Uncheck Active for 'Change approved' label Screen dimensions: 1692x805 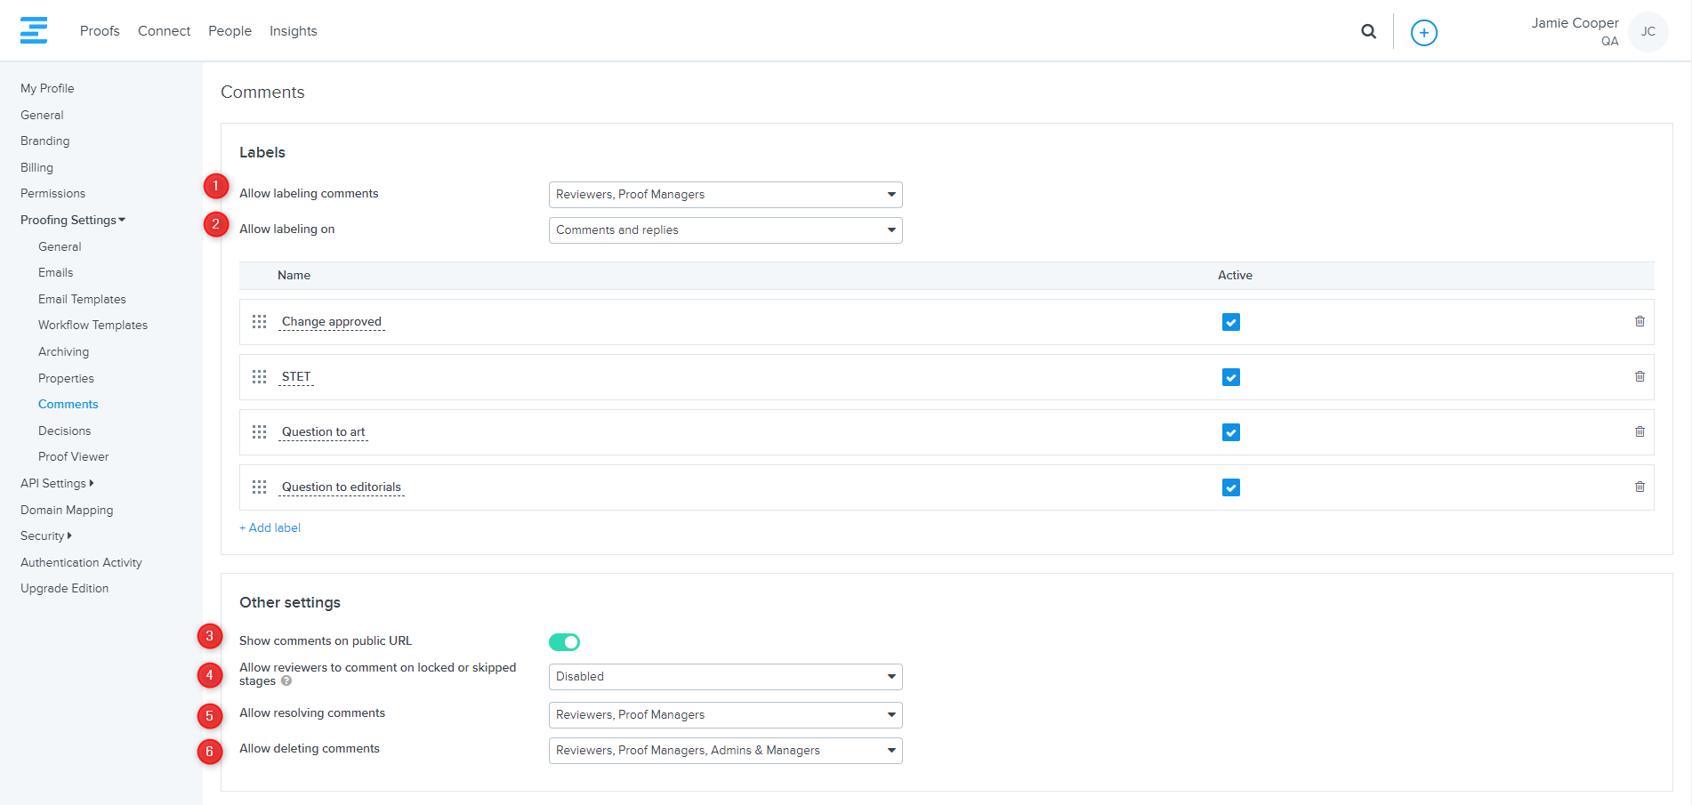click(1230, 322)
